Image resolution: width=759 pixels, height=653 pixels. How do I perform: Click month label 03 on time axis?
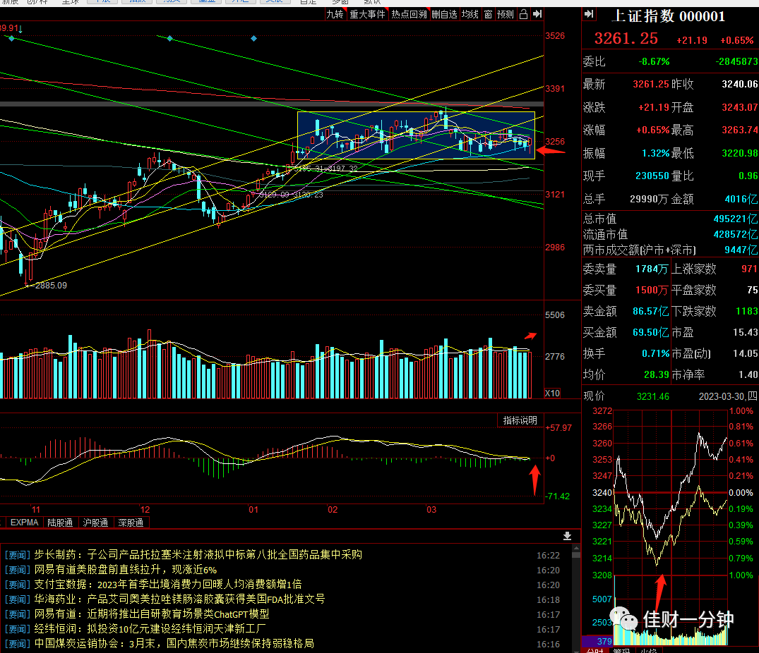click(x=431, y=509)
